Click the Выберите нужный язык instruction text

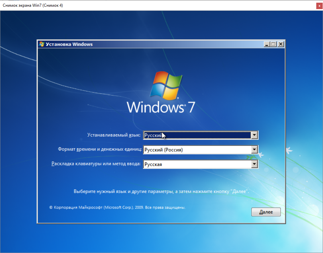click(161, 191)
